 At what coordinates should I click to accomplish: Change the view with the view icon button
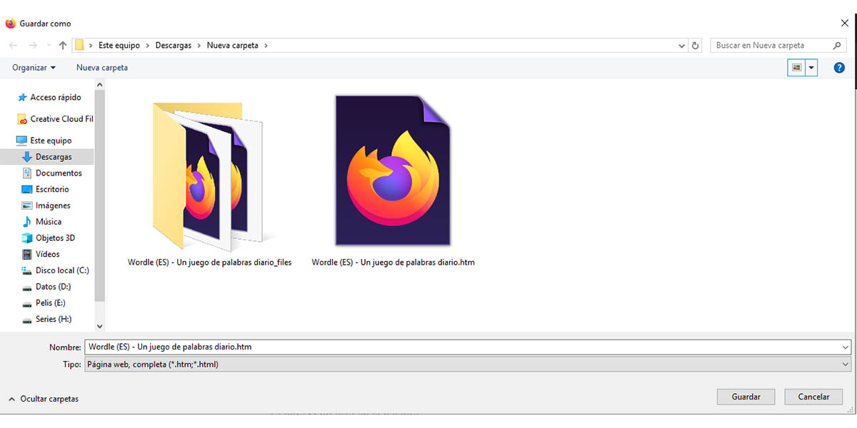coord(796,68)
